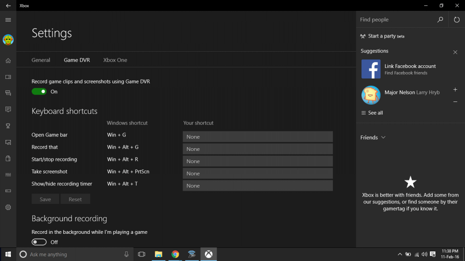
Task: Open Task View on taskbar
Action: click(x=142, y=254)
